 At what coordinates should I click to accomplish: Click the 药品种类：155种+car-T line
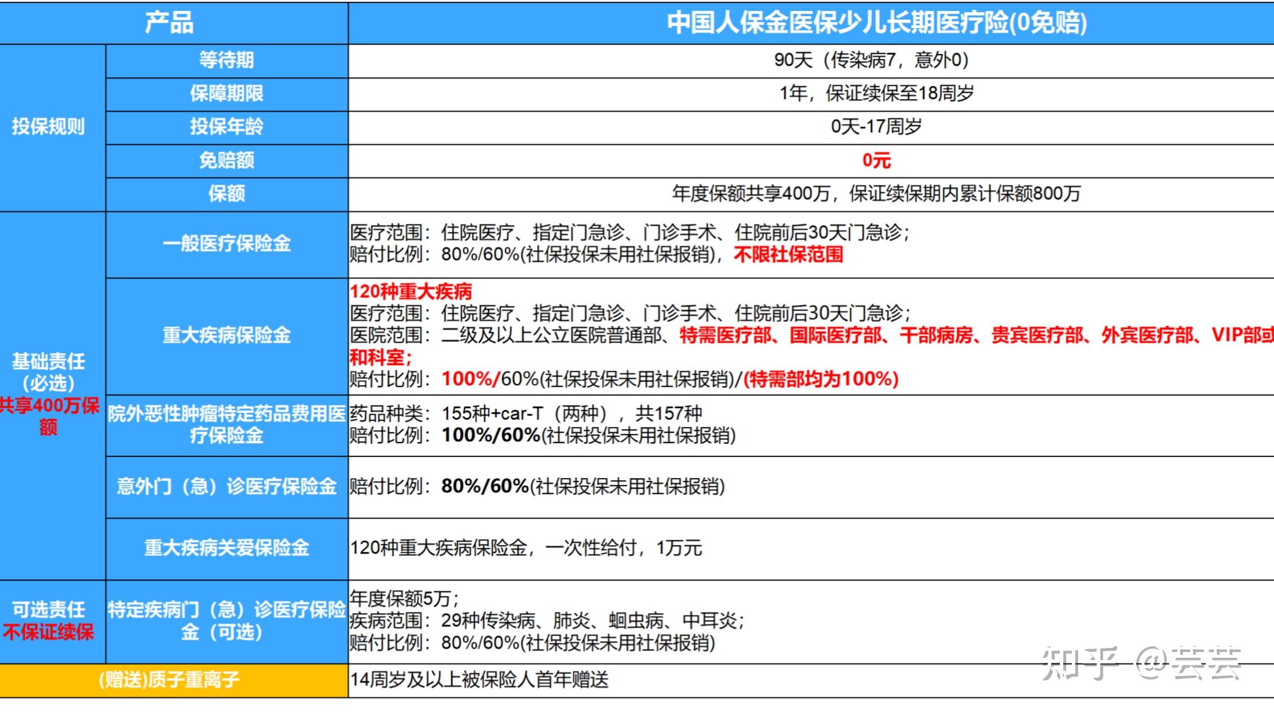(x=526, y=413)
